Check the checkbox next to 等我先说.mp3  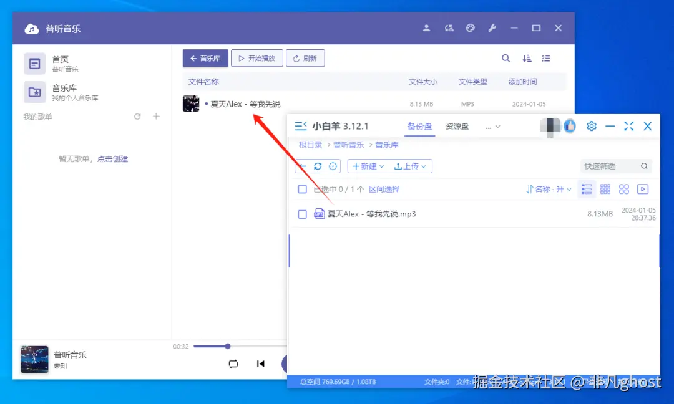pyautogui.click(x=302, y=214)
